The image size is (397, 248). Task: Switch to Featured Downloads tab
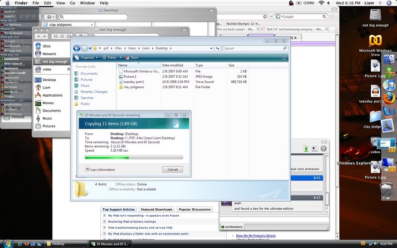click(156, 209)
